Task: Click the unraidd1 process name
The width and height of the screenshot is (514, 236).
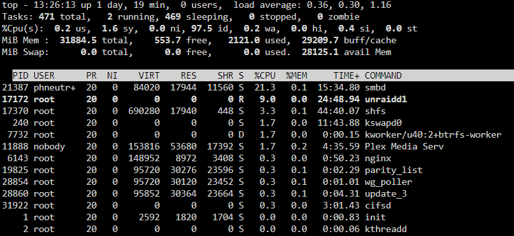Action: (x=386, y=100)
